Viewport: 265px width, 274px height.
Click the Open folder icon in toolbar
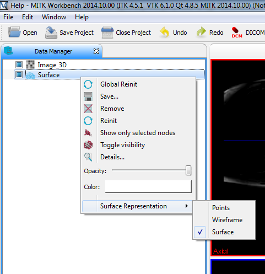click(x=14, y=32)
